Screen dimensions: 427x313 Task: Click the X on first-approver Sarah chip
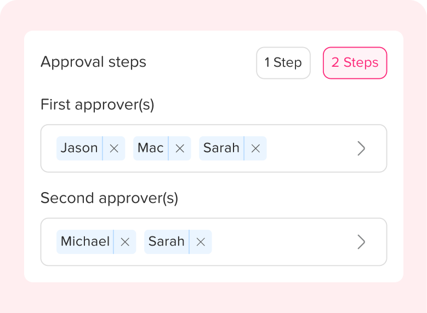click(x=255, y=148)
